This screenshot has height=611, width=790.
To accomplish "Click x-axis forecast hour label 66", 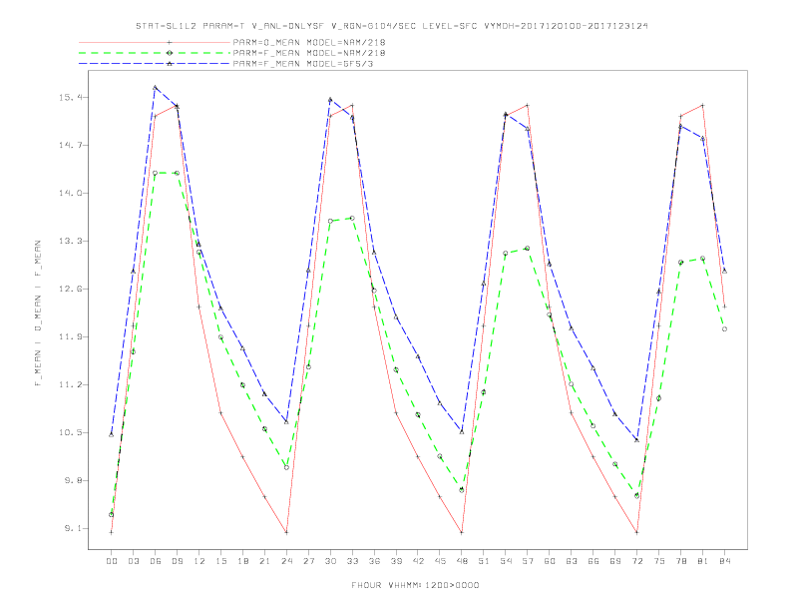I will pyautogui.click(x=593, y=561).
